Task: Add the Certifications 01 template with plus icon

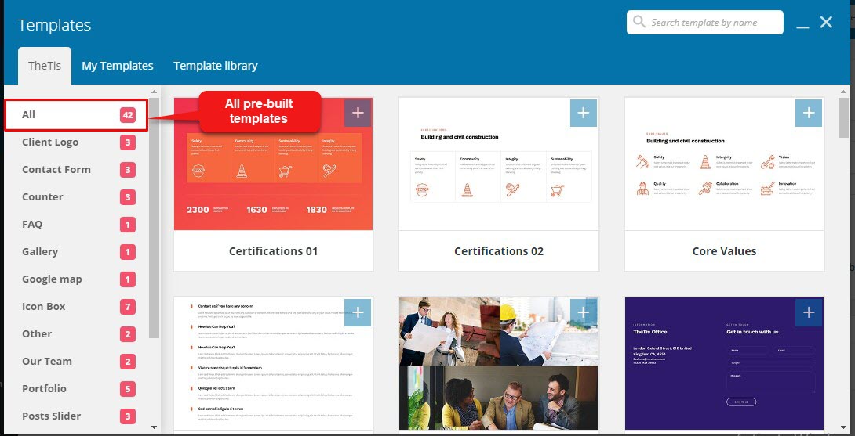Action: (x=358, y=114)
